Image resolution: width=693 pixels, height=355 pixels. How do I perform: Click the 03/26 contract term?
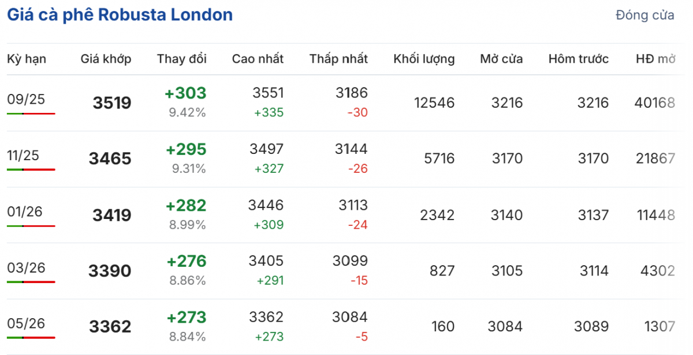[x=26, y=267]
